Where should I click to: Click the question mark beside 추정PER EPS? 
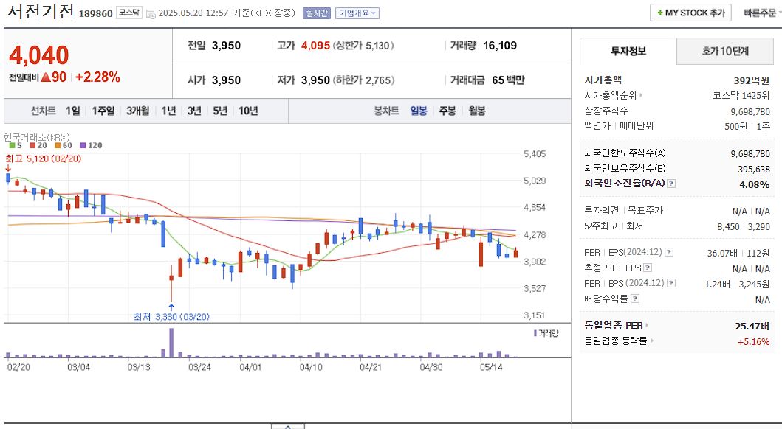click(x=647, y=268)
